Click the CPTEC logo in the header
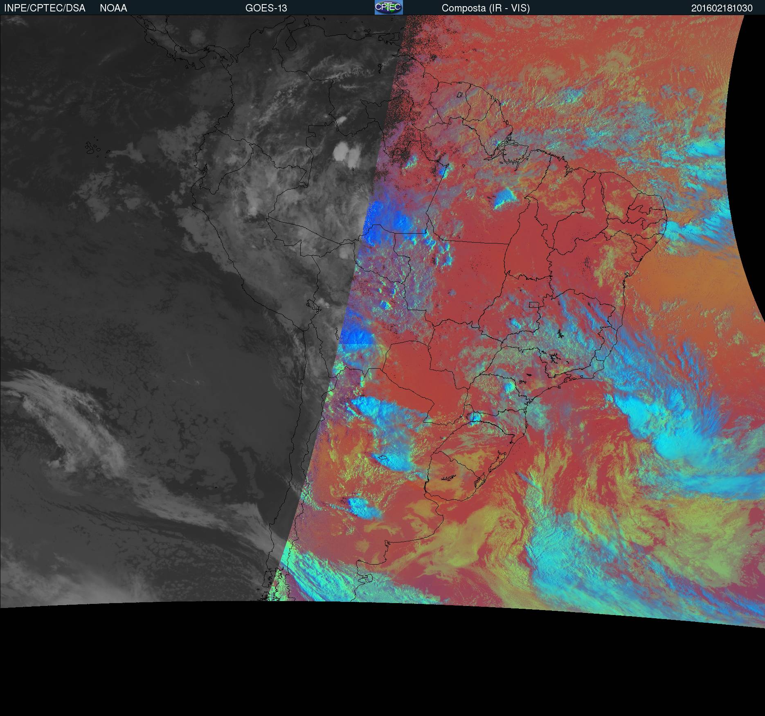 tap(389, 7)
